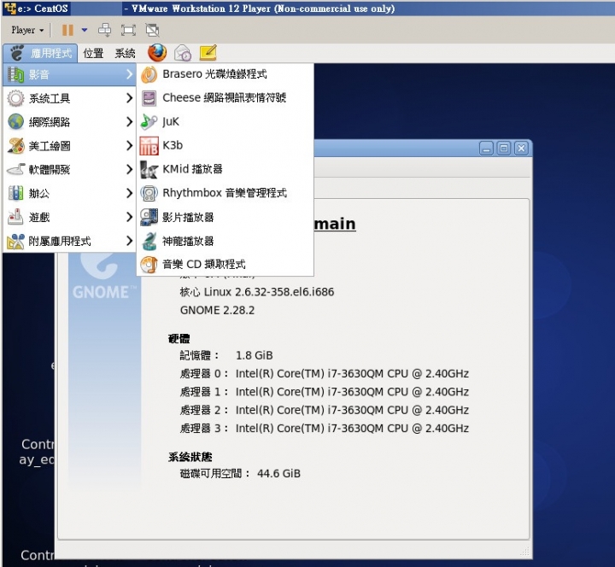The height and width of the screenshot is (567, 615).
Task: Launch Cheese 網路視訊表情符號
Action: click(225, 97)
